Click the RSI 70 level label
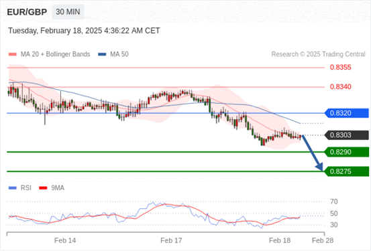Screen dimensions: 371x251 [x=334, y=201]
